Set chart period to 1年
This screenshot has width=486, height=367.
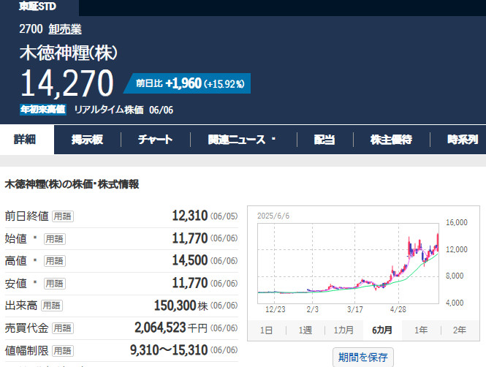[x=421, y=330]
